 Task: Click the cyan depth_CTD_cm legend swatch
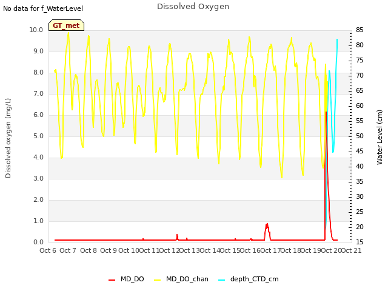coord(222,280)
